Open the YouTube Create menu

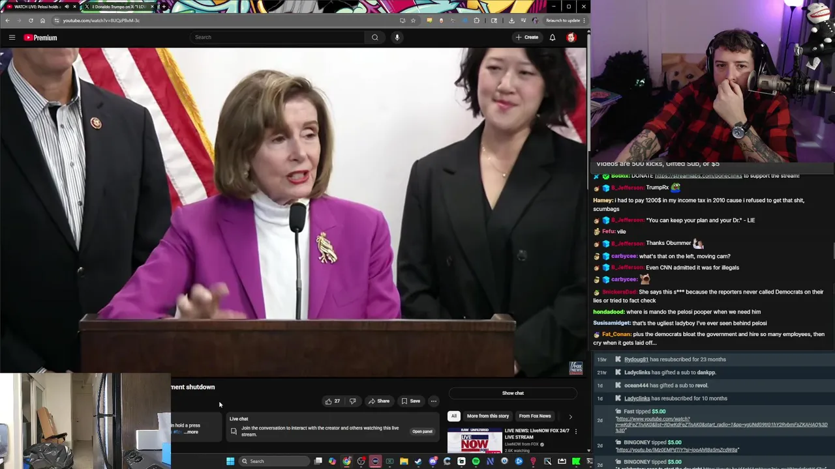pos(526,37)
